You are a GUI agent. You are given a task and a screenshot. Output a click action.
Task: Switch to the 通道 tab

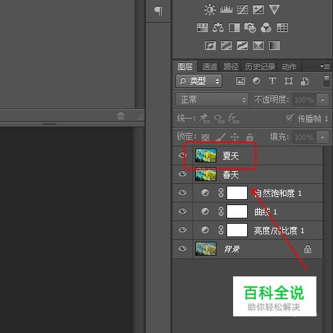[209, 67]
